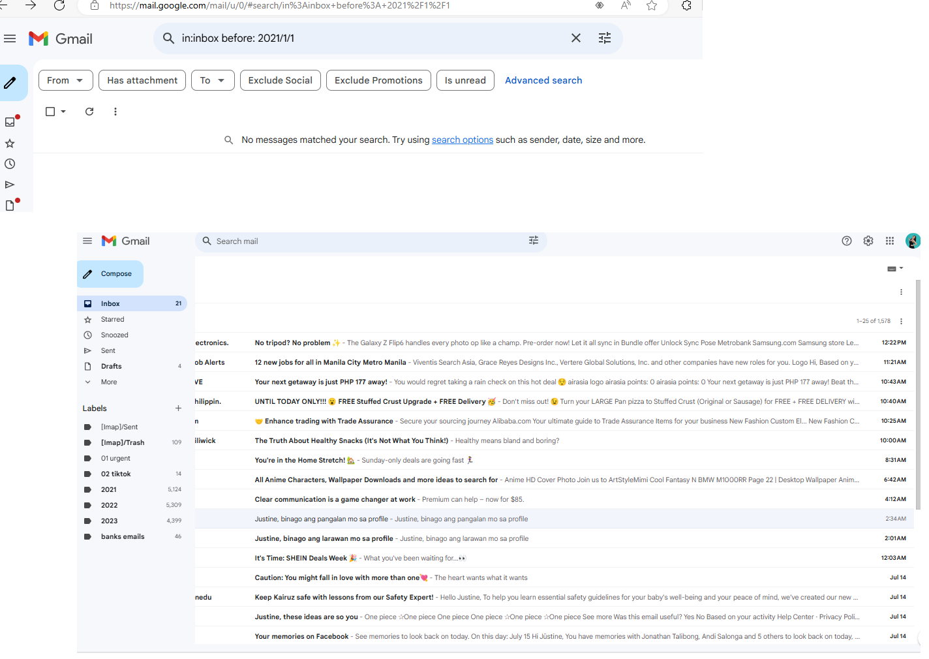Screen dimensions: 929x659
Task: Open Google apps grid
Action: [x=890, y=241]
